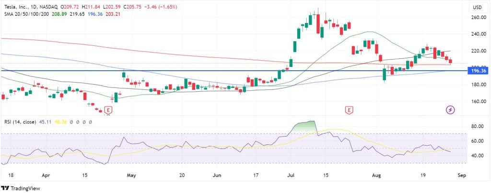Click the 'May' date axis label
The image size is (491, 193).
(131, 175)
